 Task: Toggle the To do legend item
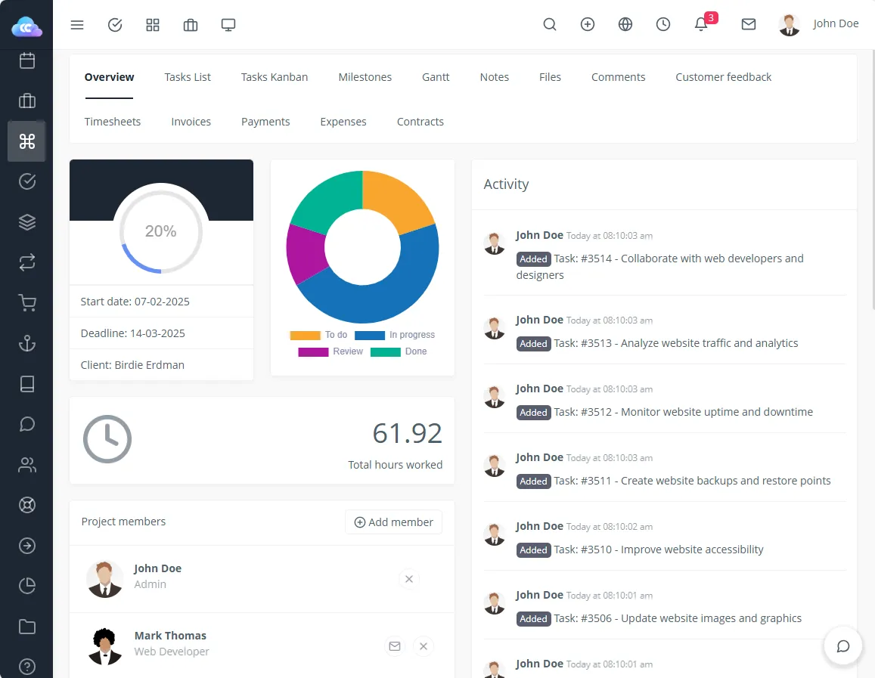coord(319,335)
